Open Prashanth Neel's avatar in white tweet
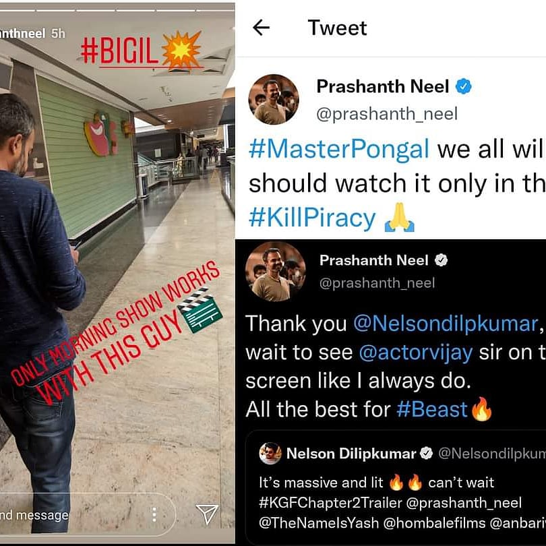 click(x=274, y=99)
